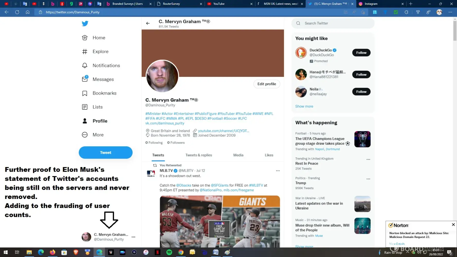The height and width of the screenshot is (257, 457).
Task: Open Notifications bell in sidebar
Action: click(x=85, y=66)
